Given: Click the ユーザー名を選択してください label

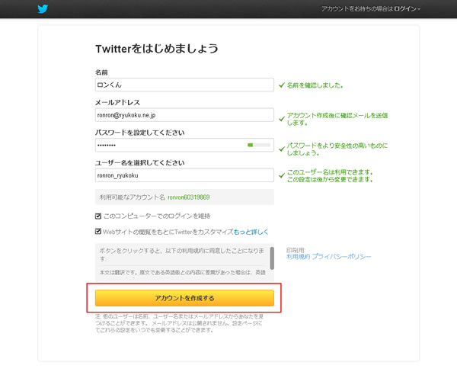Looking at the screenshot, I should tap(140, 162).
